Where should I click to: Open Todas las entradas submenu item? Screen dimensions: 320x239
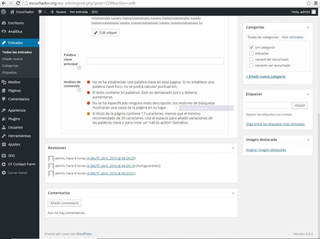pyautogui.click(x=17, y=52)
